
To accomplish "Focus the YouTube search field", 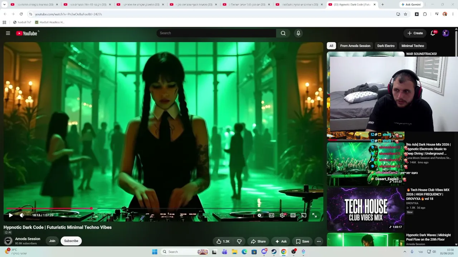I will click(216, 33).
